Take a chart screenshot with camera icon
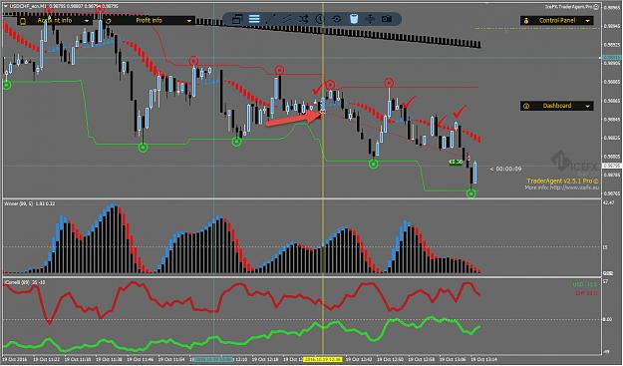The height and width of the screenshot is (366, 623). pyautogui.click(x=387, y=19)
